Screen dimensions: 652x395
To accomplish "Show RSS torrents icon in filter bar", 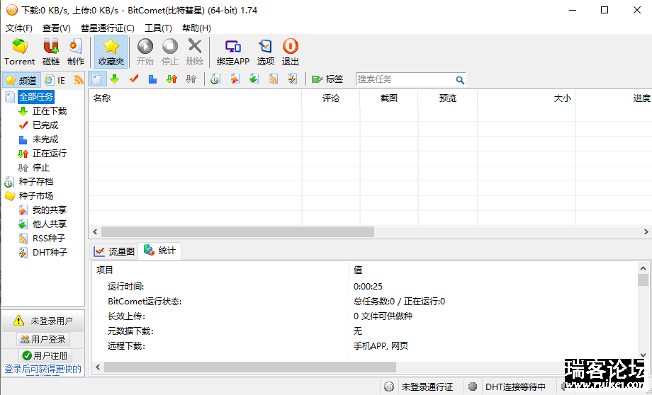I will (x=273, y=79).
